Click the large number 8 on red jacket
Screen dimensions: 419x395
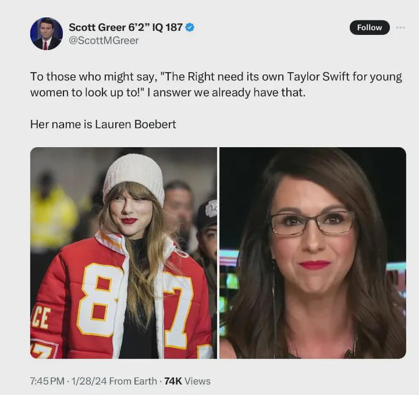click(x=99, y=300)
